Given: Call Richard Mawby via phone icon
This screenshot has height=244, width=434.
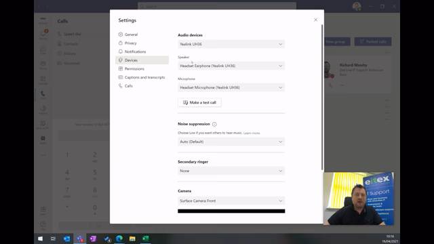Looking at the screenshot, I should click(330, 85).
